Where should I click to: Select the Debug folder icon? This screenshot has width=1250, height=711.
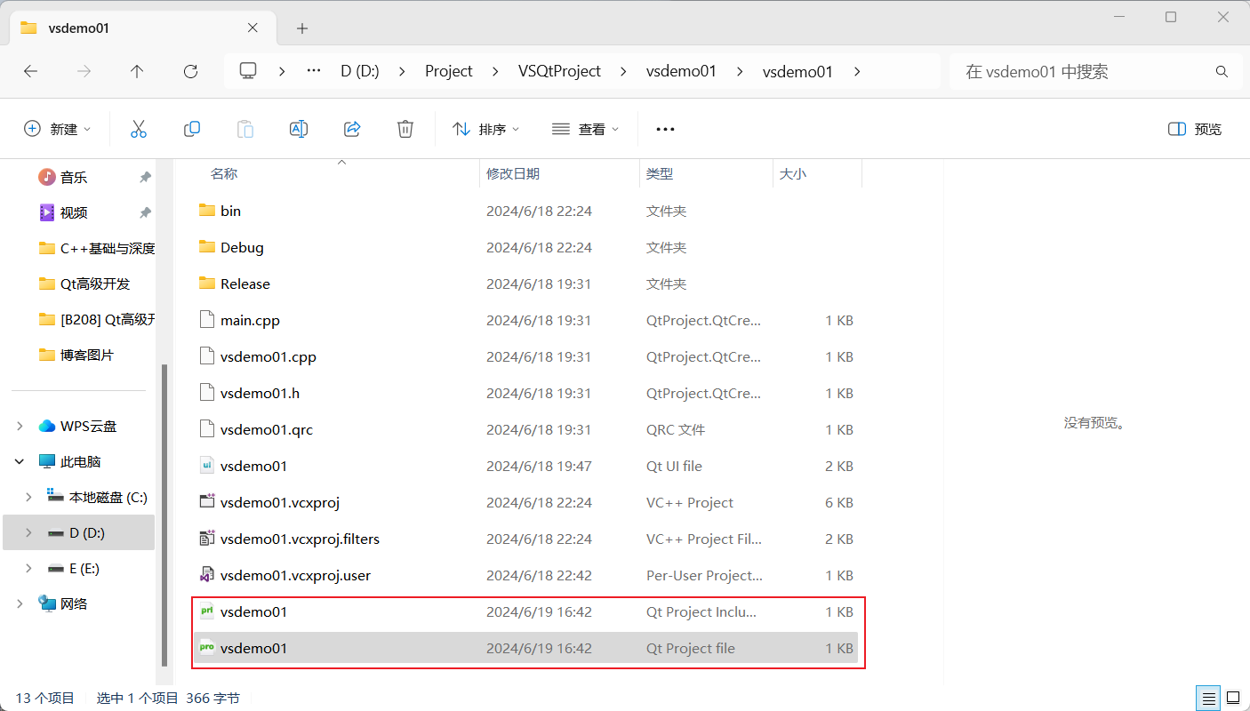pos(207,247)
